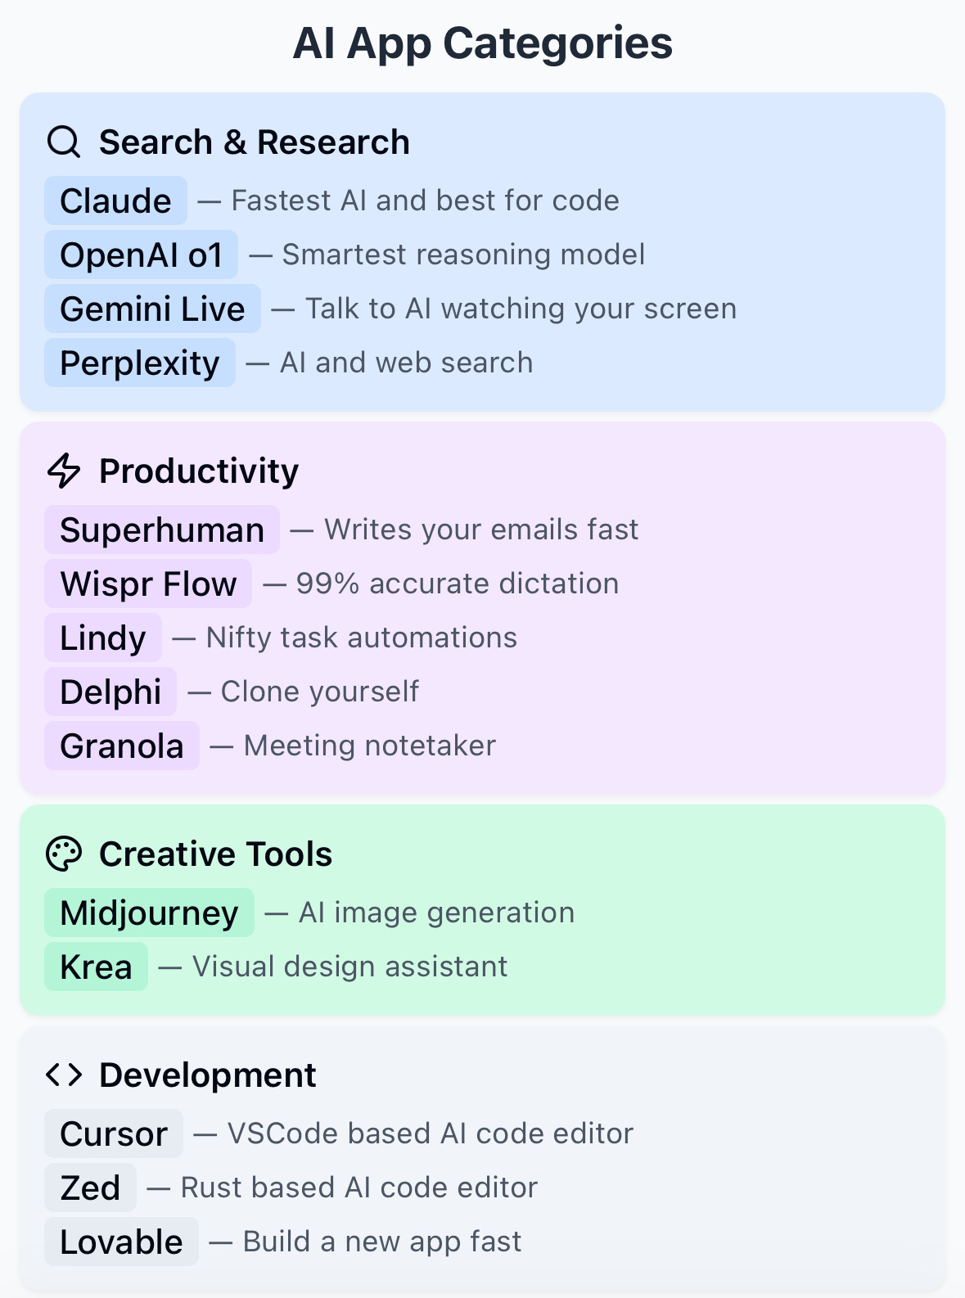Click the lightning bolt Productivity icon
The image size is (965, 1298).
point(64,471)
